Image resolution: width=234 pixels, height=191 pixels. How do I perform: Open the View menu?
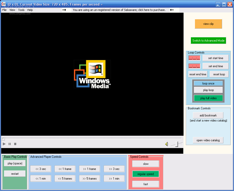coord(12,10)
